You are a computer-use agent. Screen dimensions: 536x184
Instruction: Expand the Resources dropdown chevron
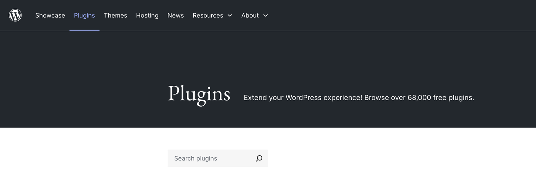(230, 16)
